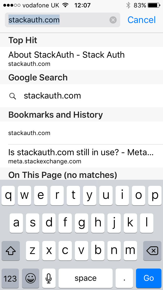Tap the Bluetooth status icon

pos(128,5)
